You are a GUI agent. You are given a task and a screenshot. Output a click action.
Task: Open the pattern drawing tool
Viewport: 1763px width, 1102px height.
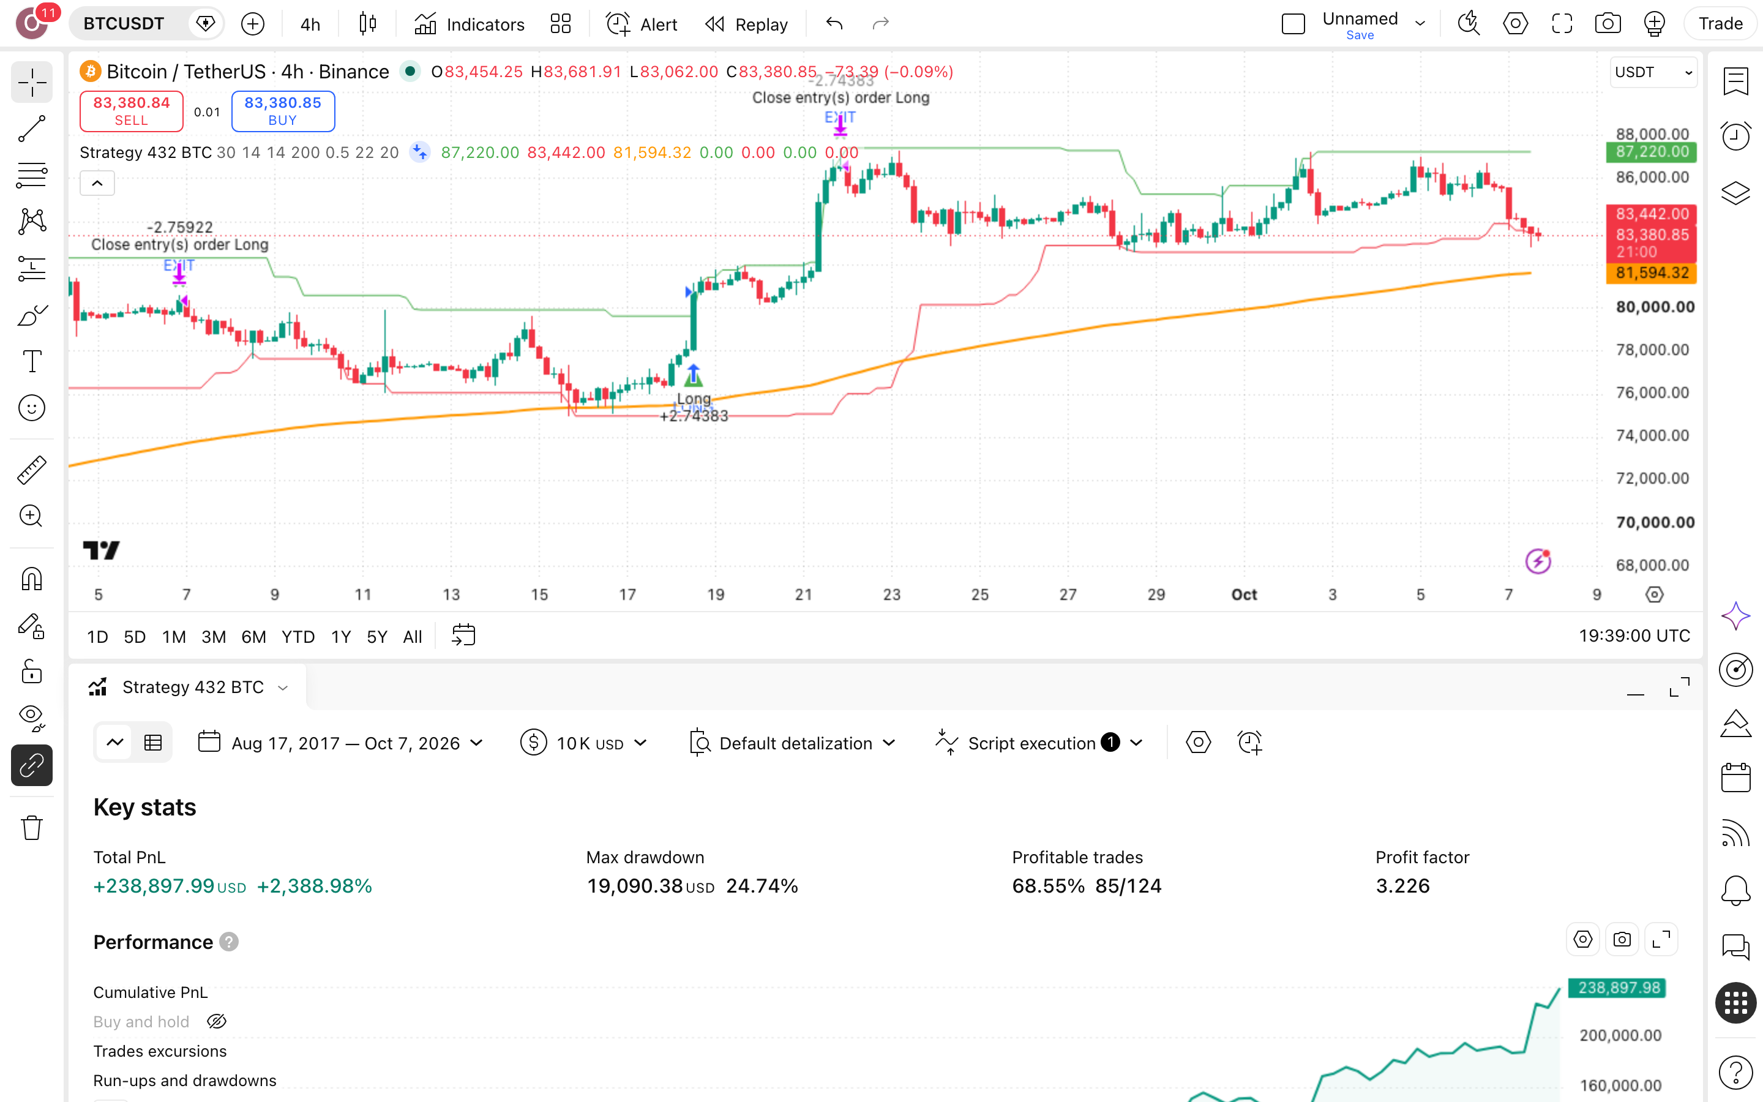31,222
